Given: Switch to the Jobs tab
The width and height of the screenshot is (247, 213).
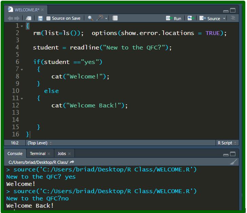Looking at the screenshot, I should pyautogui.click(x=61, y=153).
